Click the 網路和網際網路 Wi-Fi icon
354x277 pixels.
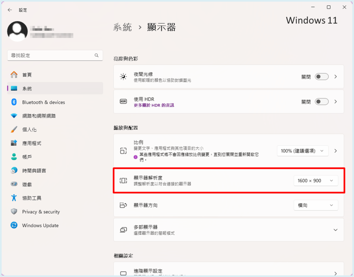tap(14, 116)
